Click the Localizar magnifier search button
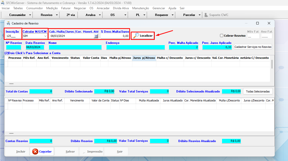Viewport: 288px width, 161px height. point(143,36)
